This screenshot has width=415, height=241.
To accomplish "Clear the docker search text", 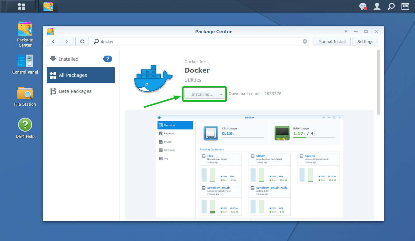I will click(x=305, y=41).
